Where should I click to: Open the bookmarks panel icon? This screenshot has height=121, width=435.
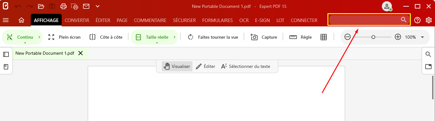click(6, 67)
